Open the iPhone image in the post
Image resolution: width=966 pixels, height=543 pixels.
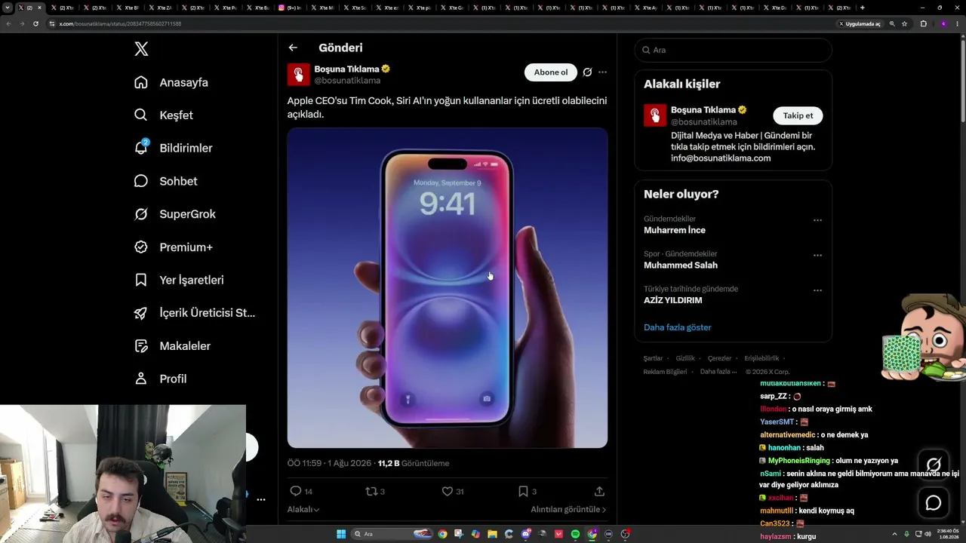(448, 288)
